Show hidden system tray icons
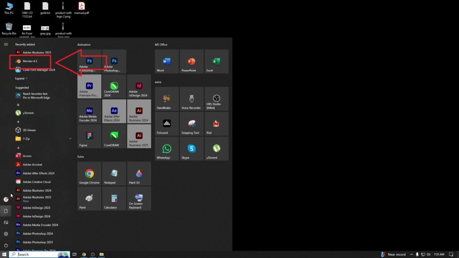 411,254
